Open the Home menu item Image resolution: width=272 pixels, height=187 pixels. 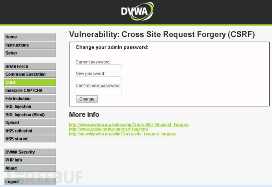pyautogui.click(x=30, y=37)
